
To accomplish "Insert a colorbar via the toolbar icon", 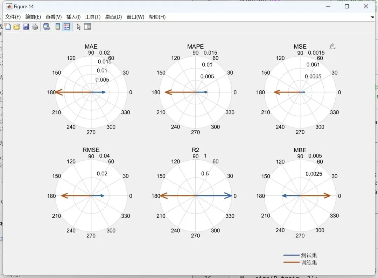I will 58,27.
